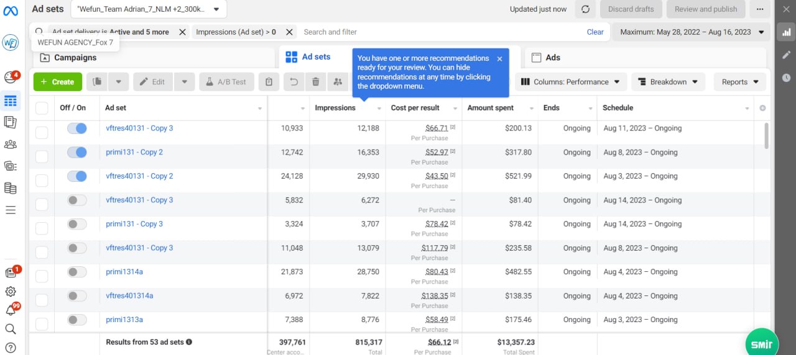The width and height of the screenshot is (796, 355).
Task: Click the clipboard paste icon in toolbar
Action: pos(269,82)
